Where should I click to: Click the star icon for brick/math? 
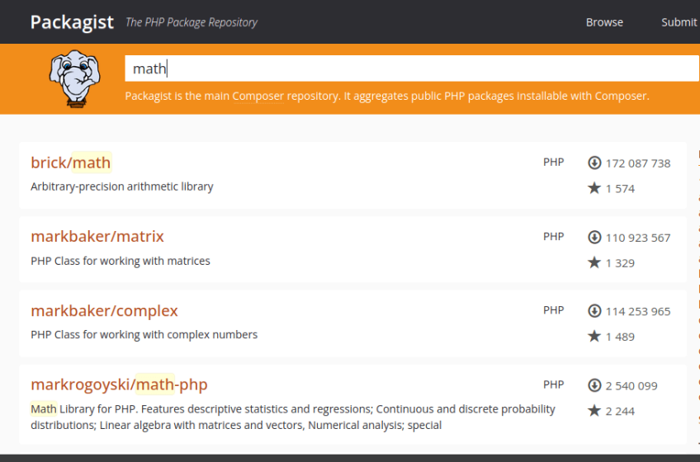pyautogui.click(x=594, y=188)
